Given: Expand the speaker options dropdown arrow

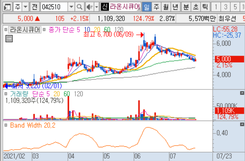Looking at the screenshot, I should click(x=96, y=7).
